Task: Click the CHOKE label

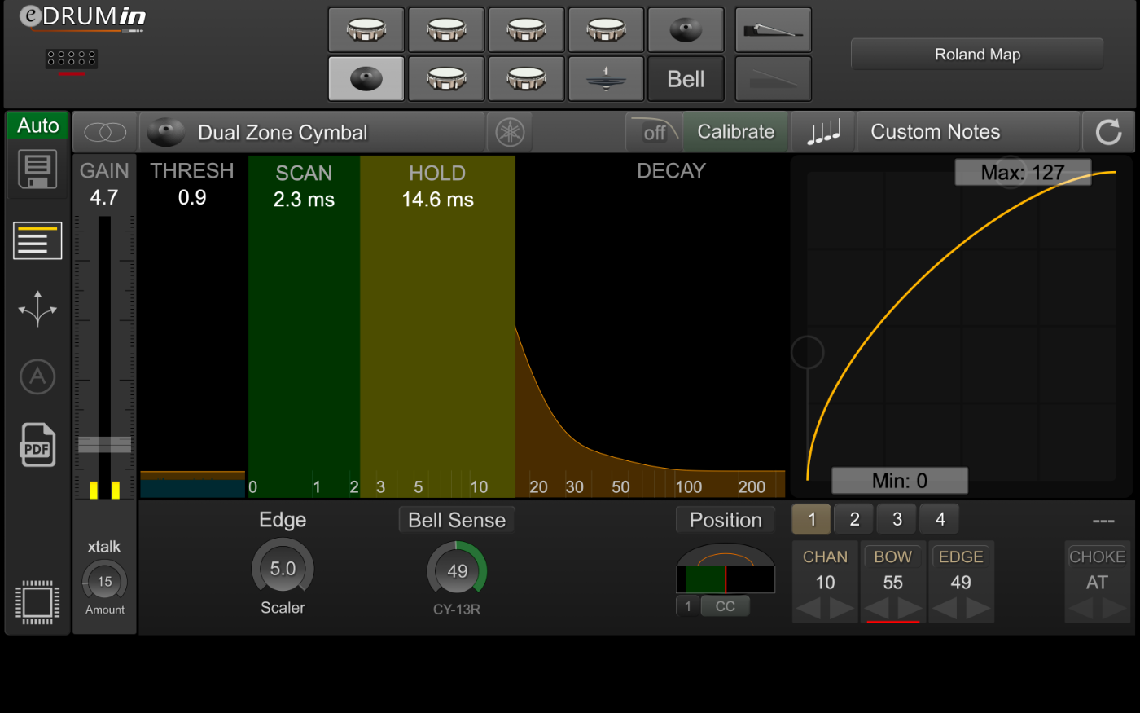Action: coord(1097,557)
